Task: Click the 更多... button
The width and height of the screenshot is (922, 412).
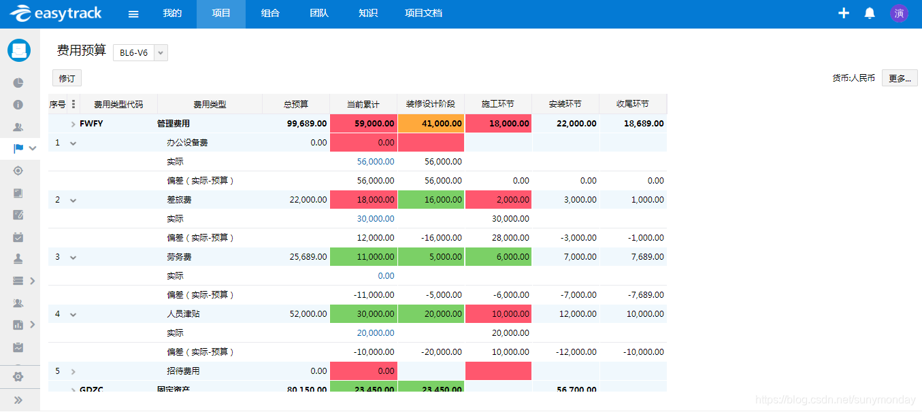Action: pos(900,78)
